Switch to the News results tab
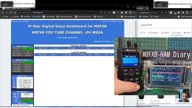This screenshot has width=192, height=108. (x=187, y=33)
